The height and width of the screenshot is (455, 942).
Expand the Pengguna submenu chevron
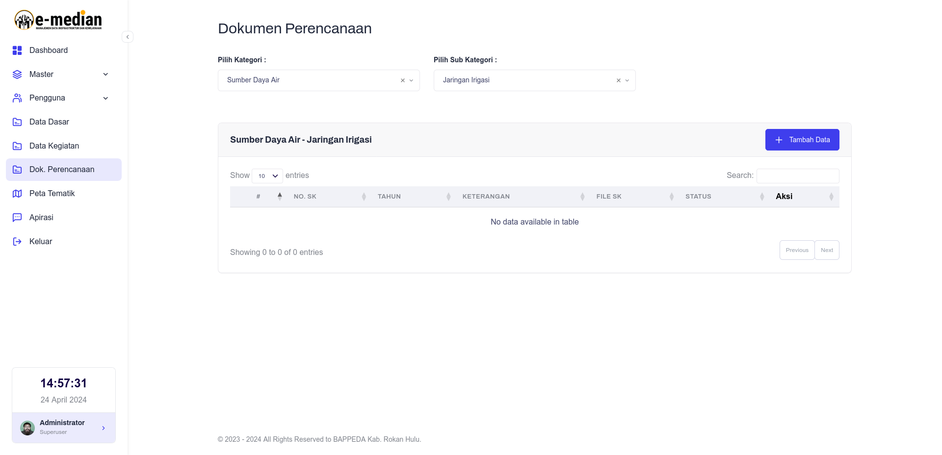(x=105, y=98)
